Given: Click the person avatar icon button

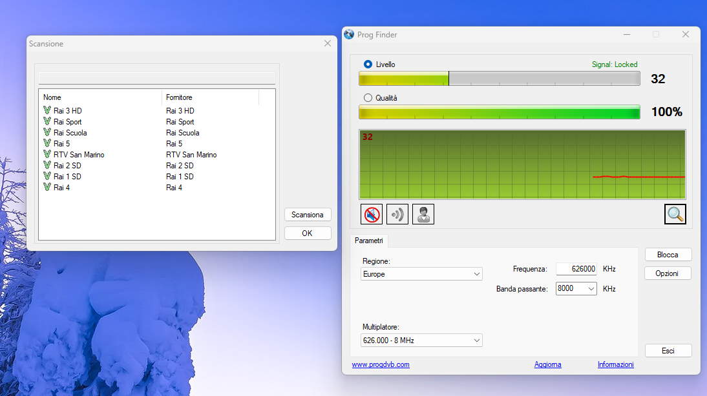Looking at the screenshot, I should click(423, 214).
